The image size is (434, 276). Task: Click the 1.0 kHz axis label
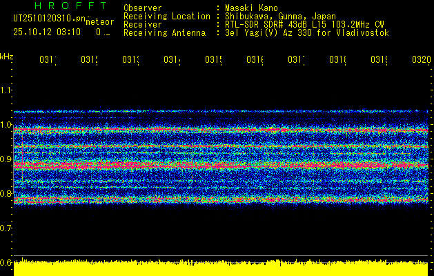[x=6, y=125]
